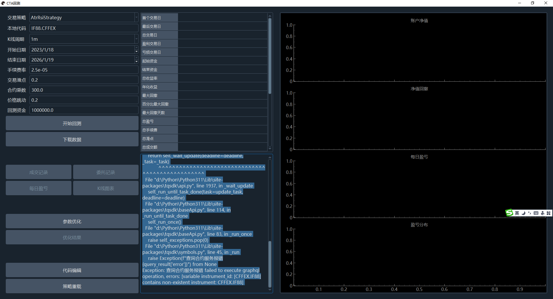The image size is (553, 299).
Task: Click the error log panel scrollbar handle
Action: tap(270, 264)
